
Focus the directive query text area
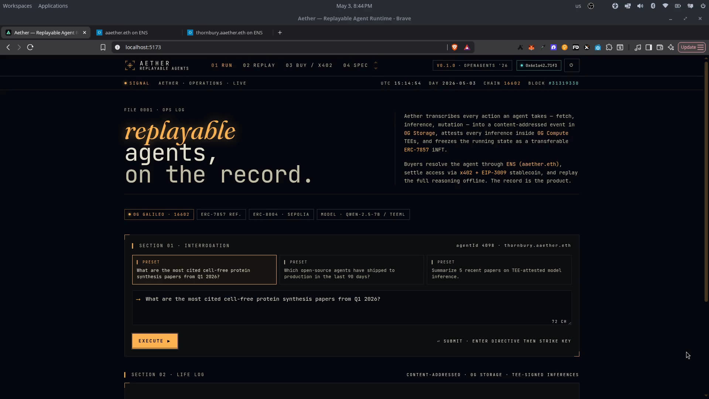coord(352,307)
